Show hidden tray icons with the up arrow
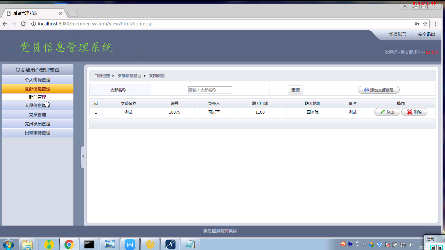The image size is (445, 250). [364, 245]
